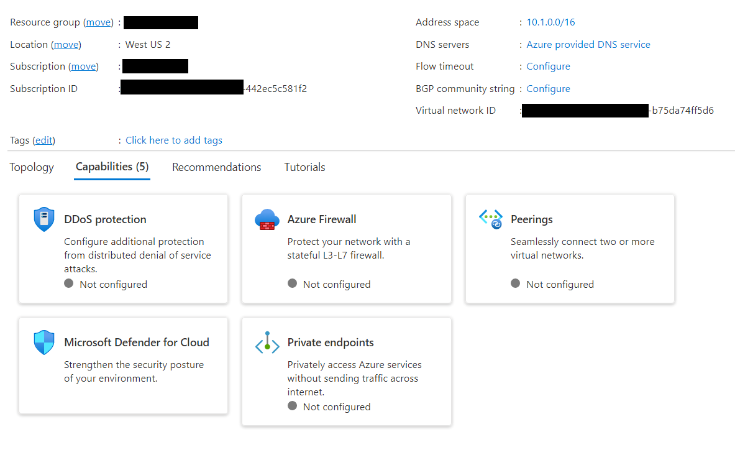Click gray status dot in Private endpoints card

click(x=293, y=405)
